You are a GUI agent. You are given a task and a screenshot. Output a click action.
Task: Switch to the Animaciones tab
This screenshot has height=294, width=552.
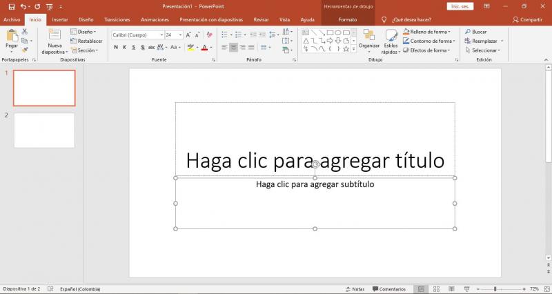[155, 20]
